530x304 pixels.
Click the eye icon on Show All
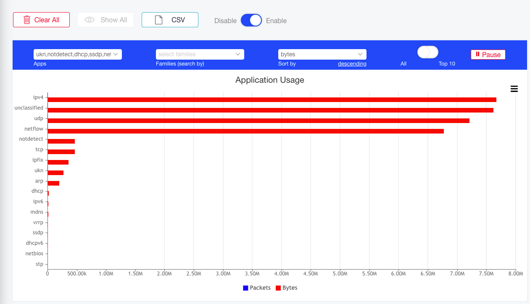click(x=89, y=20)
